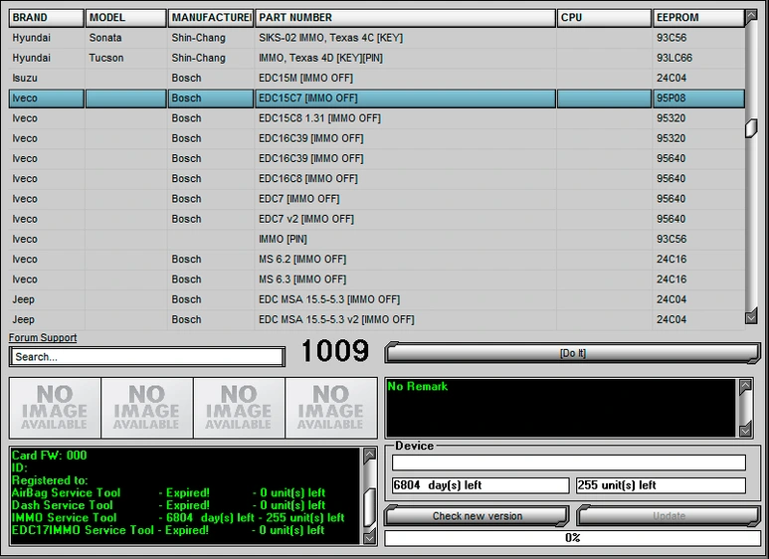Click the main table scroll up arrow
The height and width of the screenshot is (559, 769).
coord(751,17)
